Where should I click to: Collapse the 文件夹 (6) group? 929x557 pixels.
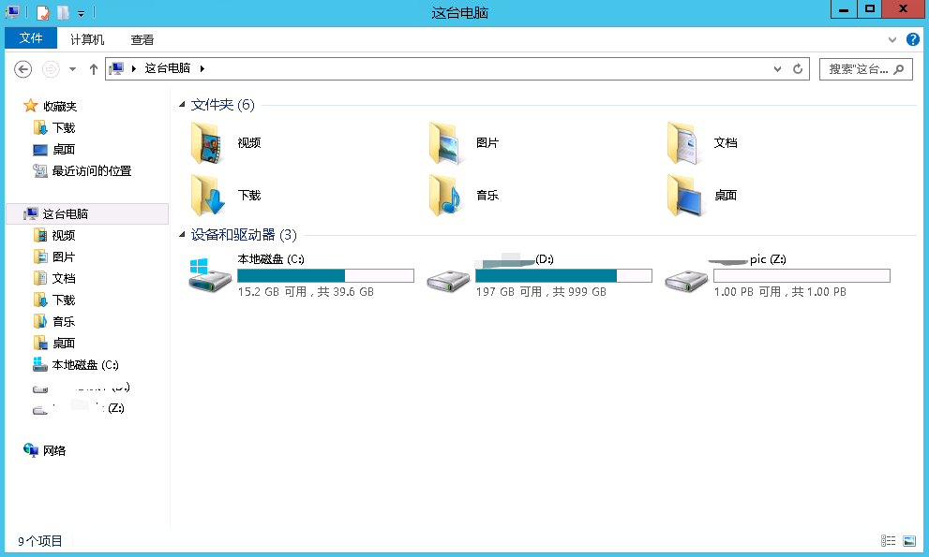183,105
